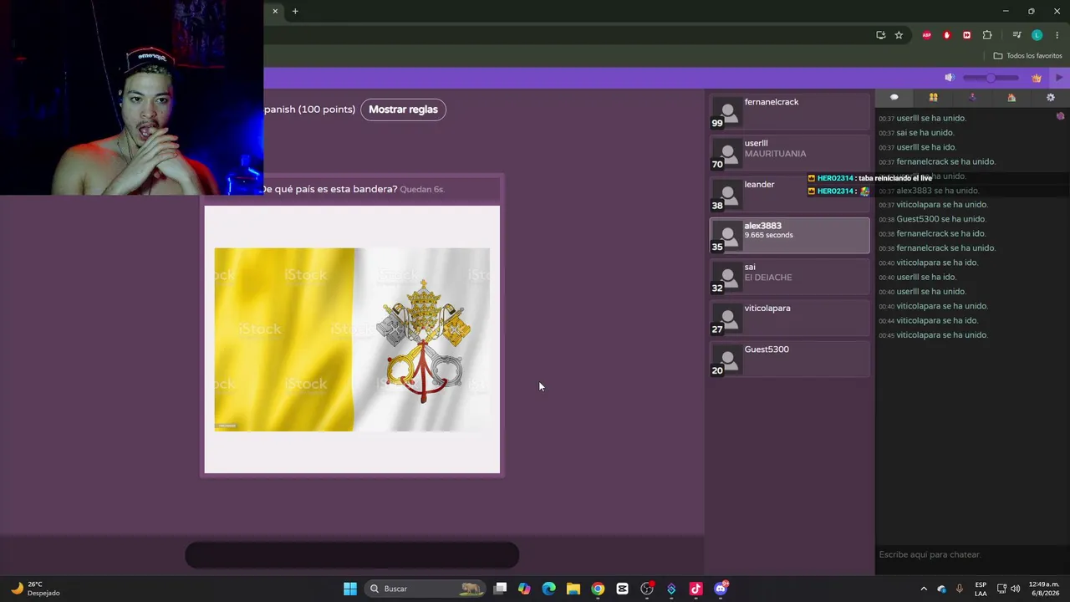Open a new browser tab
Image resolution: width=1070 pixels, height=602 pixels.
click(295, 11)
